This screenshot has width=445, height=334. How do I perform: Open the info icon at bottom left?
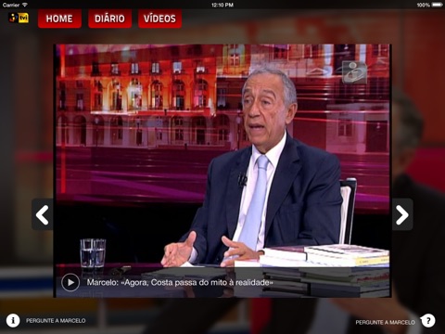(x=13, y=320)
